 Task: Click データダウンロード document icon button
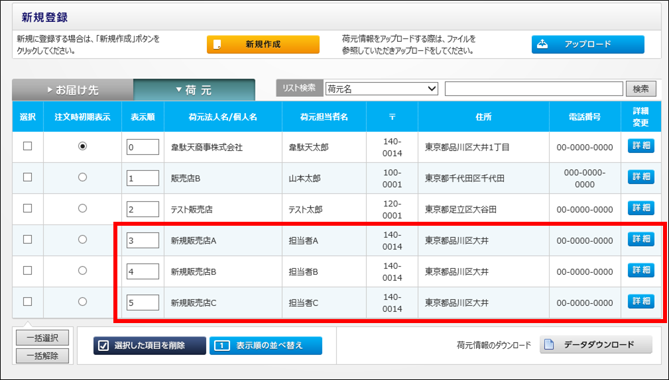pyautogui.click(x=595, y=345)
